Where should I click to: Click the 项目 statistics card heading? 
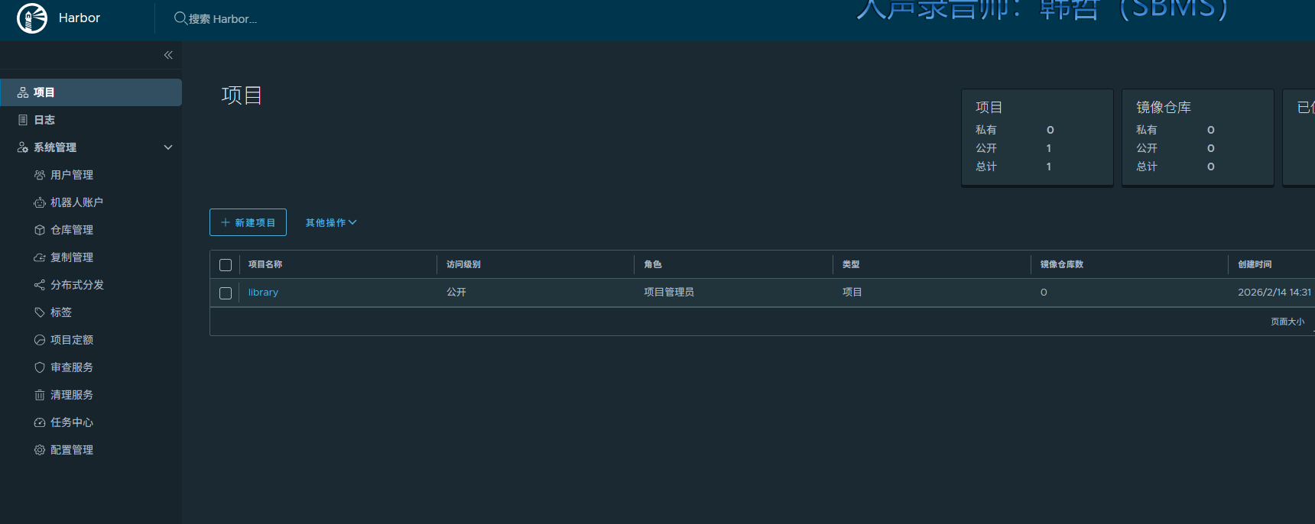(x=989, y=107)
